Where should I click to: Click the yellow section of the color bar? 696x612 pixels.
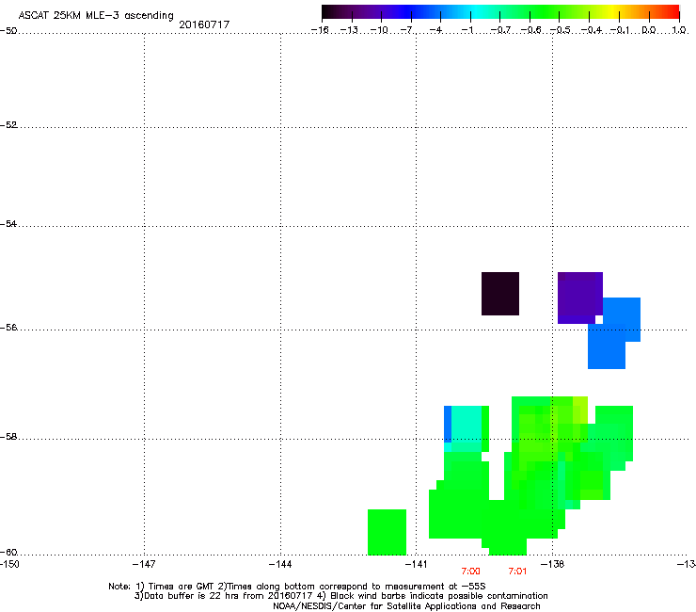pyautogui.click(x=611, y=12)
